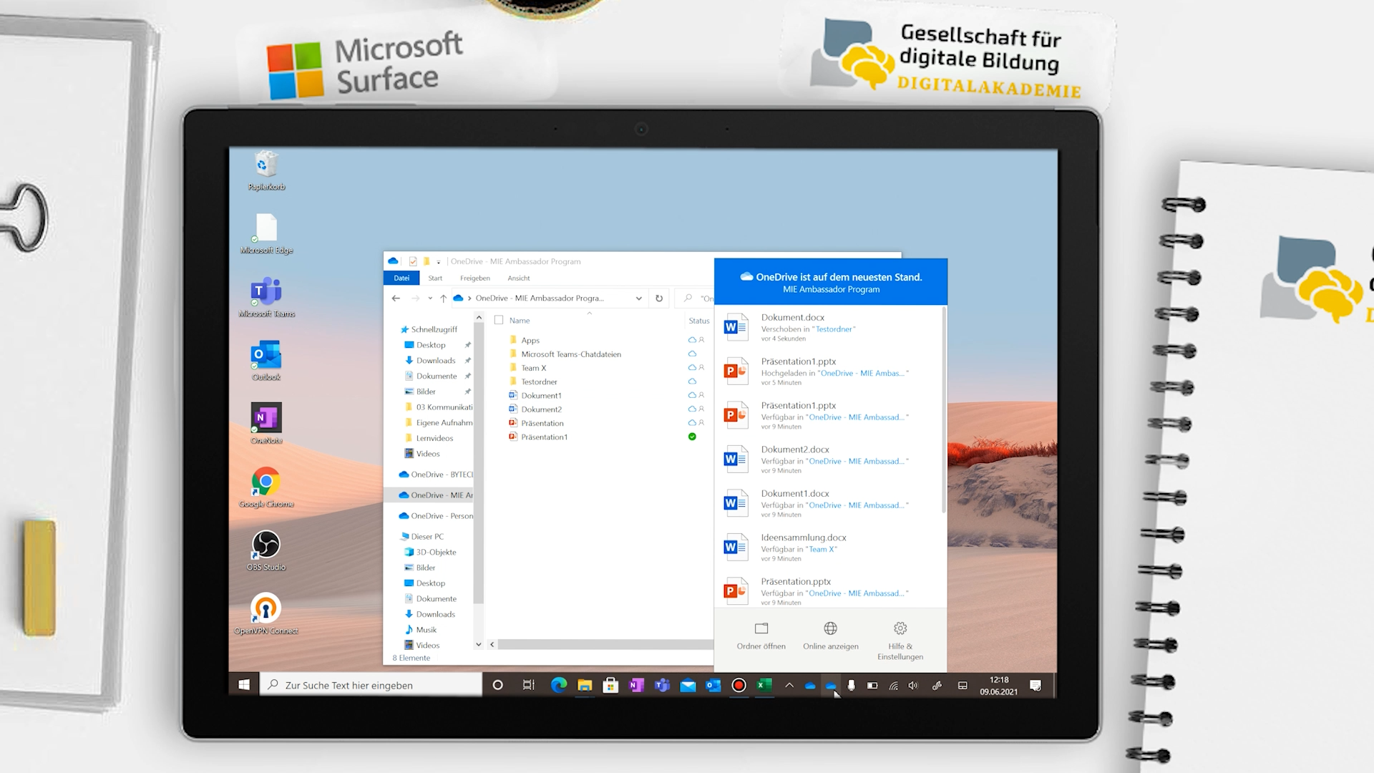Open the Papierkorb desktop icon
The image size is (1374, 773).
point(266,171)
